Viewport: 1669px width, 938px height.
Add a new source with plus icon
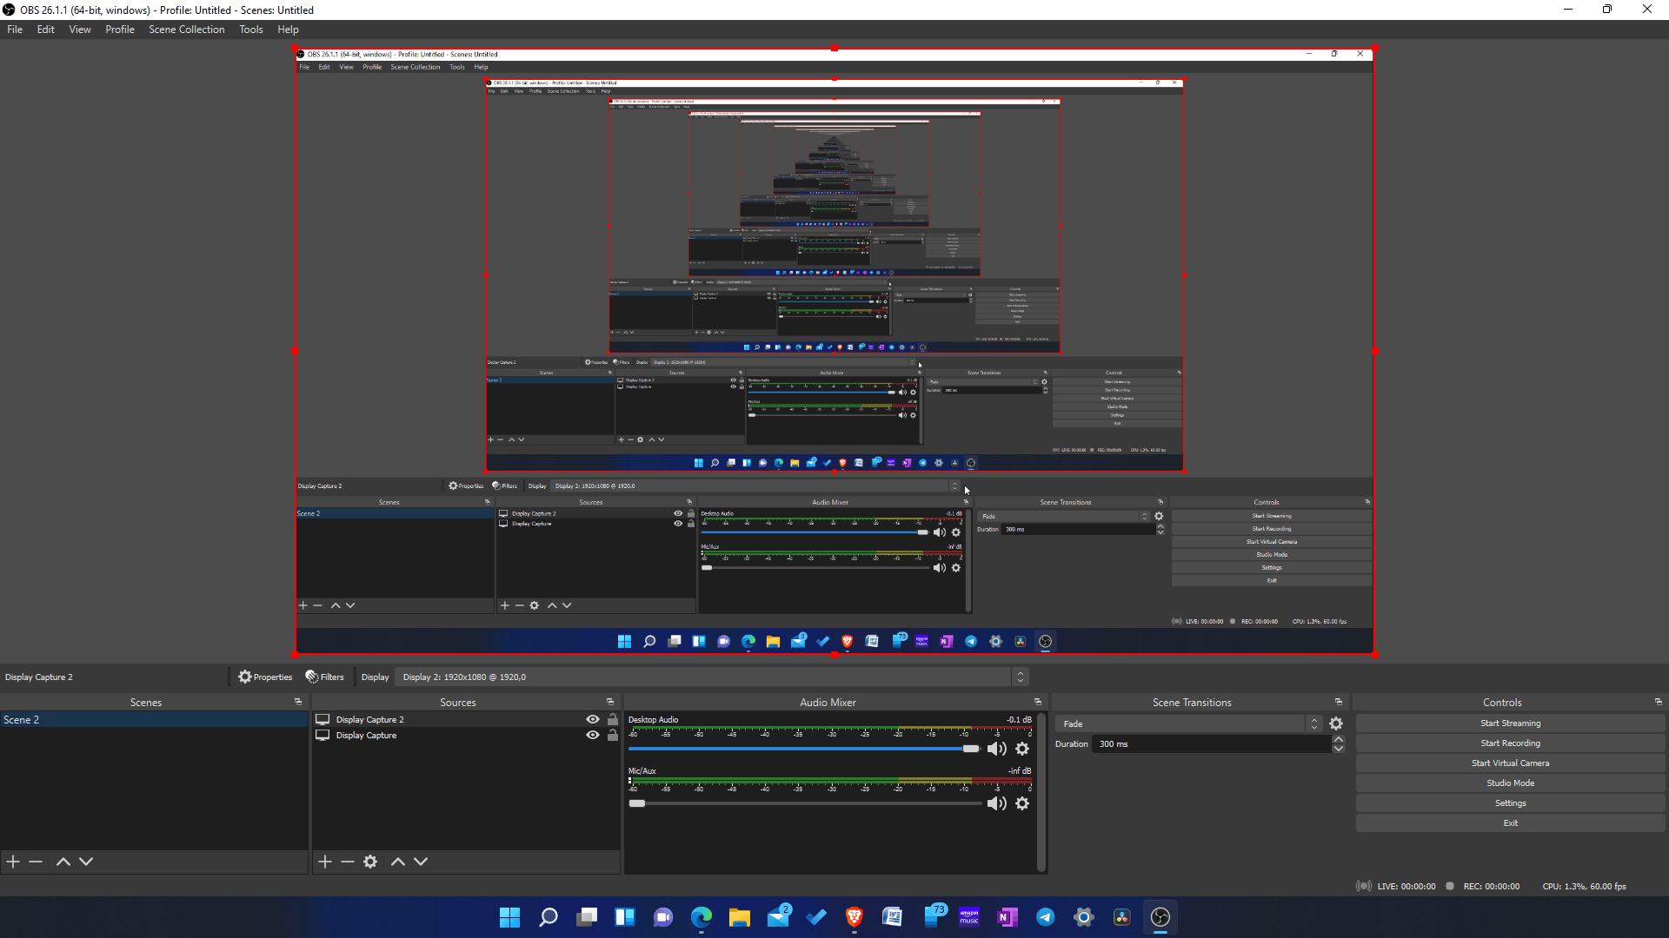point(325,862)
